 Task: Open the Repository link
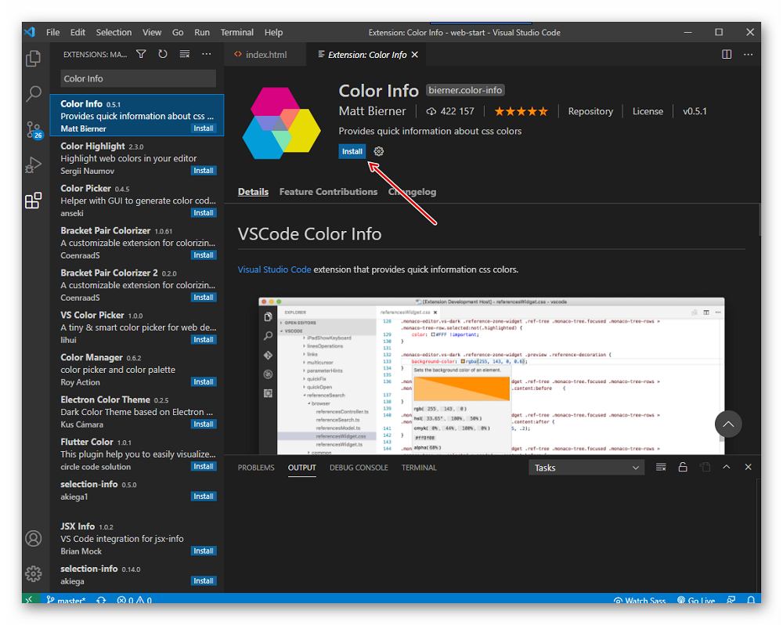(590, 111)
